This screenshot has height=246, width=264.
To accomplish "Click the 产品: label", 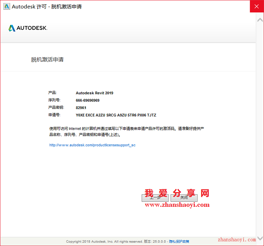I will click(x=52, y=93).
